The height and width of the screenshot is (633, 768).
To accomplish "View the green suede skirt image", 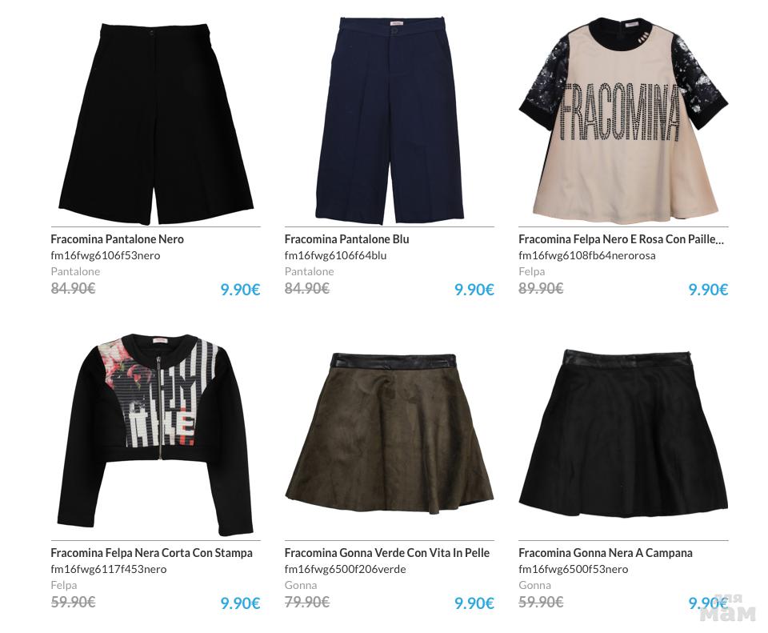I will pyautogui.click(x=390, y=433).
